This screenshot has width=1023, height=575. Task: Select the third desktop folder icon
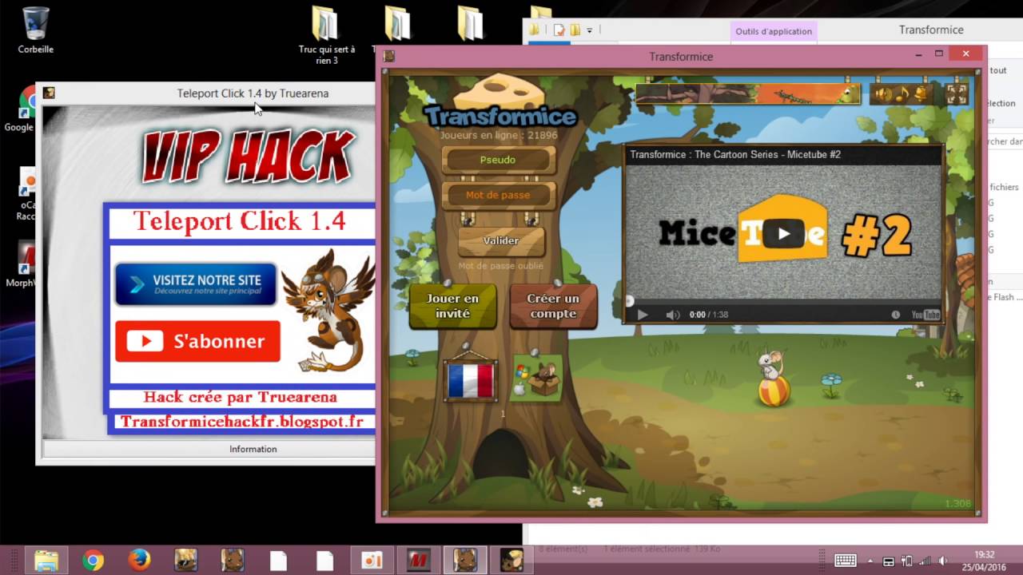click(x=469, y=24)
